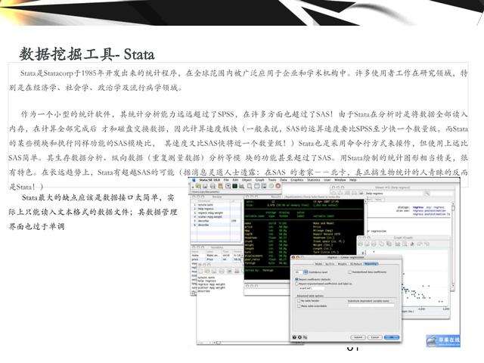Select the 'price' row in Variables panel

click(x=216, y=259)
